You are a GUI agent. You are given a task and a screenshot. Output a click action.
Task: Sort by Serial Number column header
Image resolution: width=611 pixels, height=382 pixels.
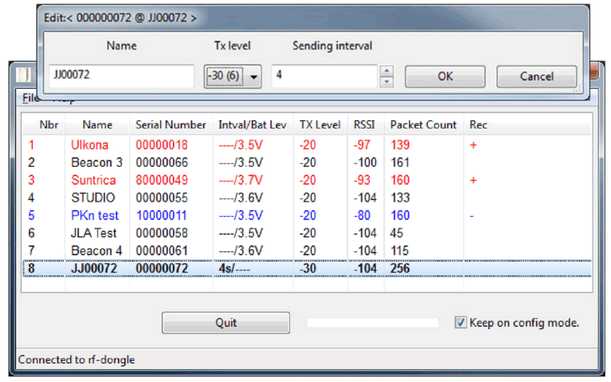(171, 125)
